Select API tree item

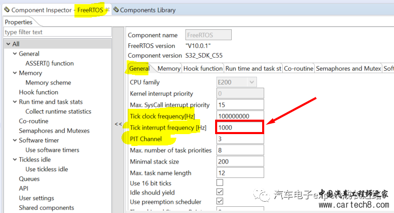coord(24,188)
